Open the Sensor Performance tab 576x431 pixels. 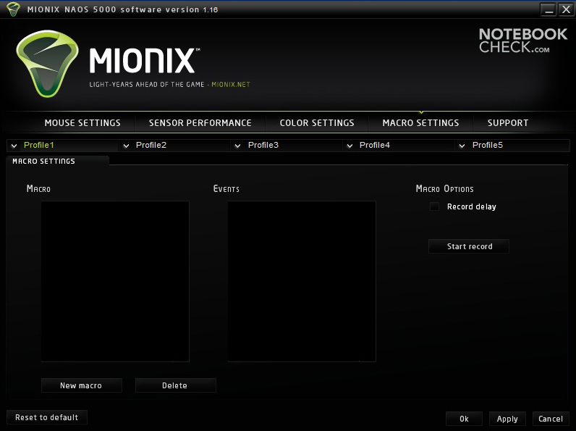[200, 123]
